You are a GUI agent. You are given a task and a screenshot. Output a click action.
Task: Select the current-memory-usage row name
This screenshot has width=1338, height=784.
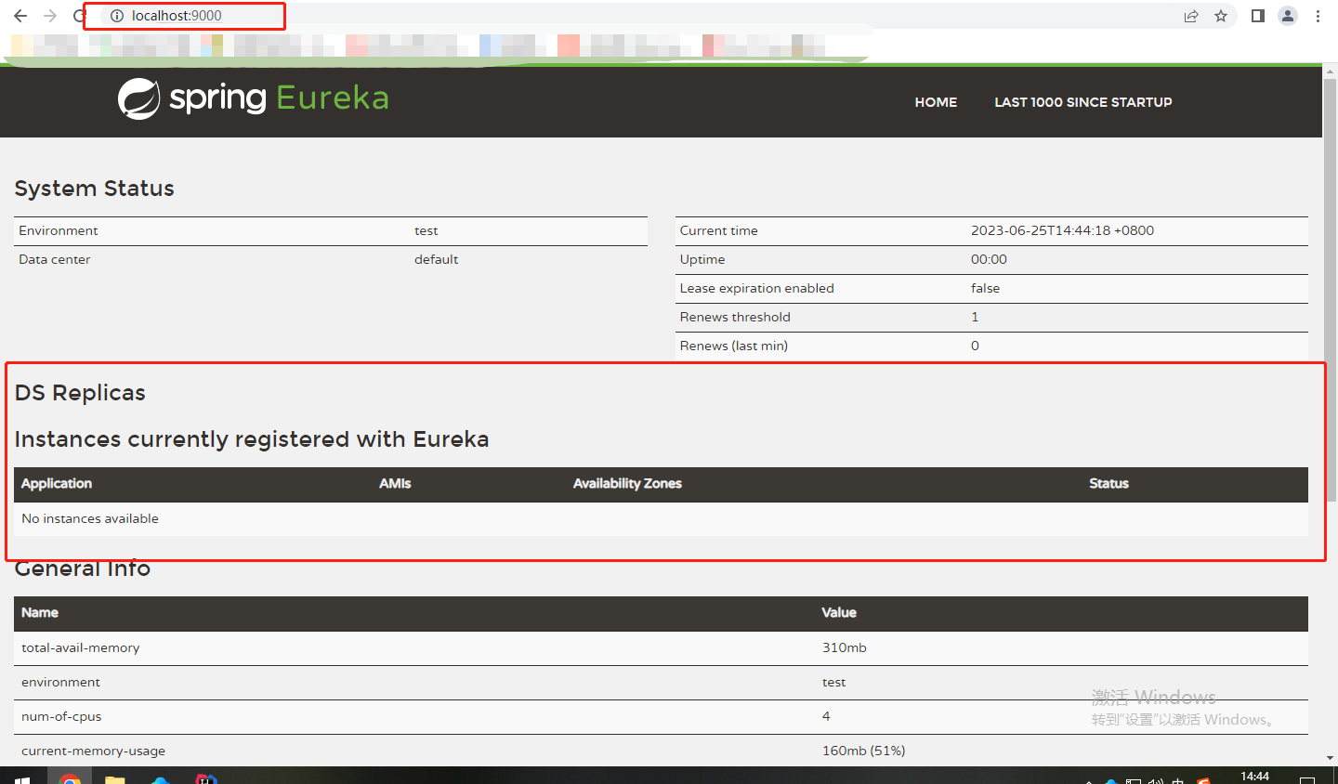click(93, 751)
